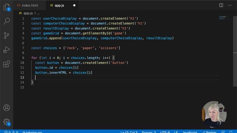Expand the breadcrumb ellipsis after app.js

(x=39, y=13)
